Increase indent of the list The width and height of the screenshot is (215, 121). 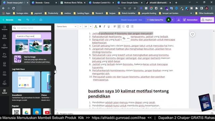click(128, 26)
